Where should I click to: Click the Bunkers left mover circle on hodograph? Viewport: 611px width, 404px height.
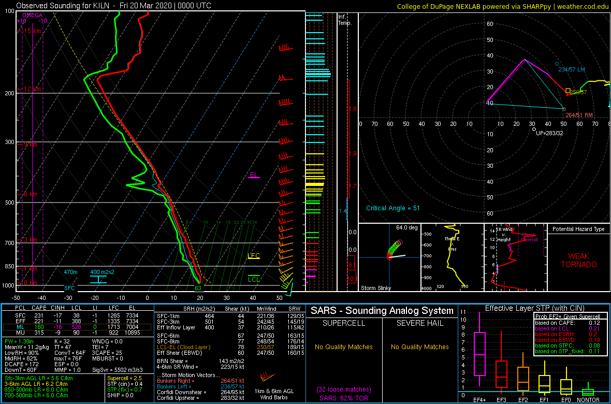click(x=557, y=64)
